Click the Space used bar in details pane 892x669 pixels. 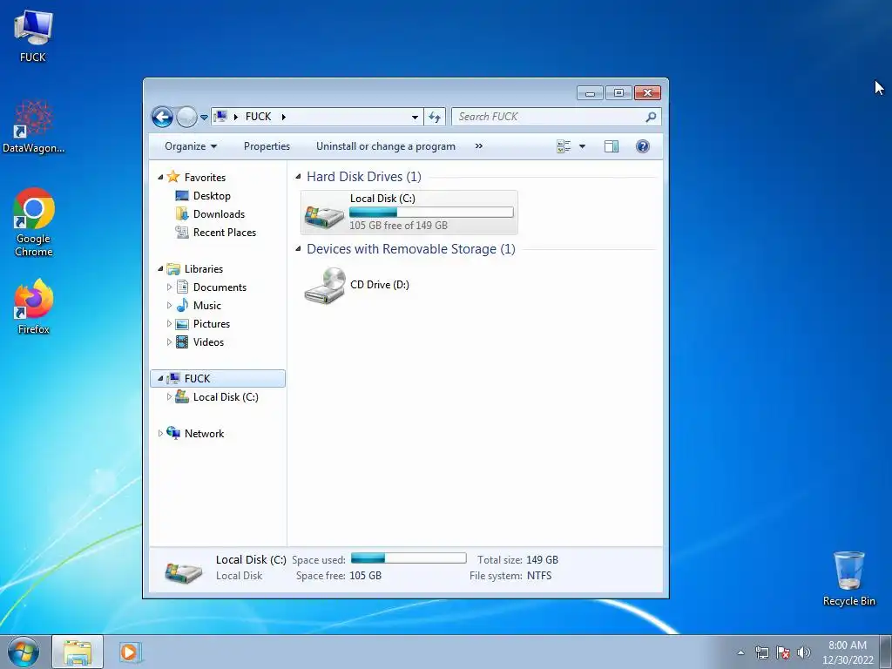(x=409, y=558)
